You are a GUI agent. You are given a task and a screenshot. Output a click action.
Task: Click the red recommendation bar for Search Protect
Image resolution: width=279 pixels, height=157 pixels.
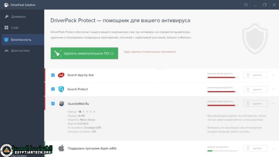point(222,92)
